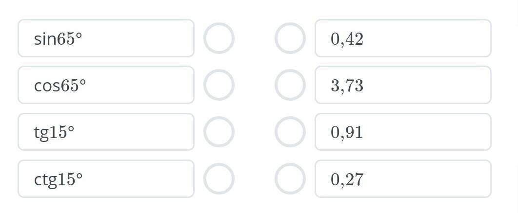
Task: Click the sin65° label text
Action: point(58,39)
